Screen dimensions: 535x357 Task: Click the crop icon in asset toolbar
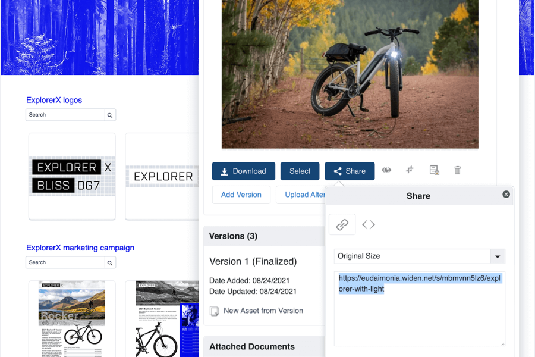pyautogui.click(x=410, y=170)
